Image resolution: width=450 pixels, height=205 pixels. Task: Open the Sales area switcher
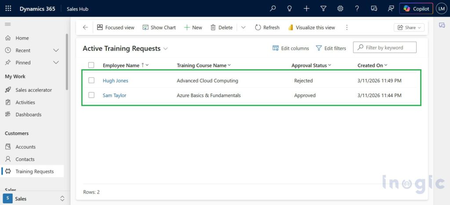coord(34,198)
